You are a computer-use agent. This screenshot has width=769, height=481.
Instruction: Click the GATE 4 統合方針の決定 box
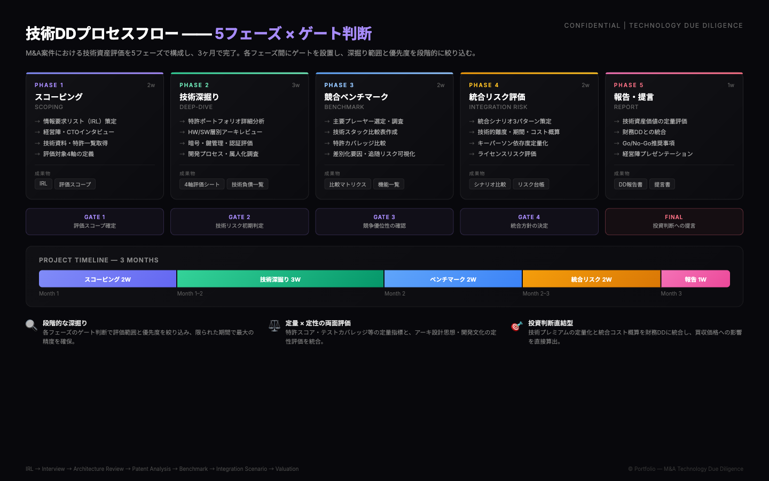click(x=529, y=221)
